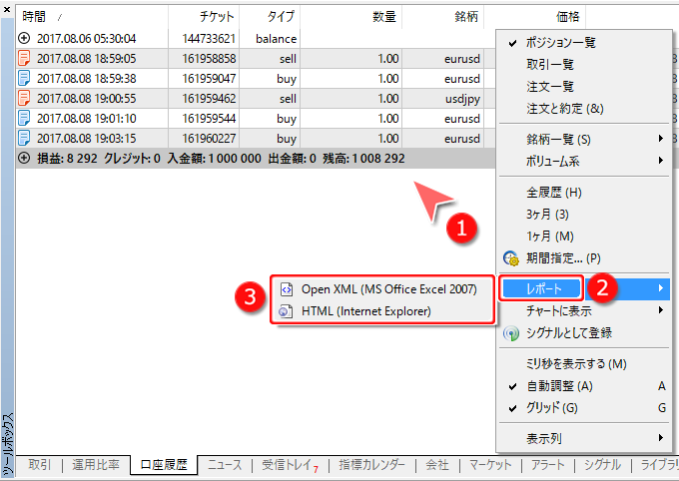Open the 受信トレイ tab
This screenshot has height=481, width=679.
[290, 465]
